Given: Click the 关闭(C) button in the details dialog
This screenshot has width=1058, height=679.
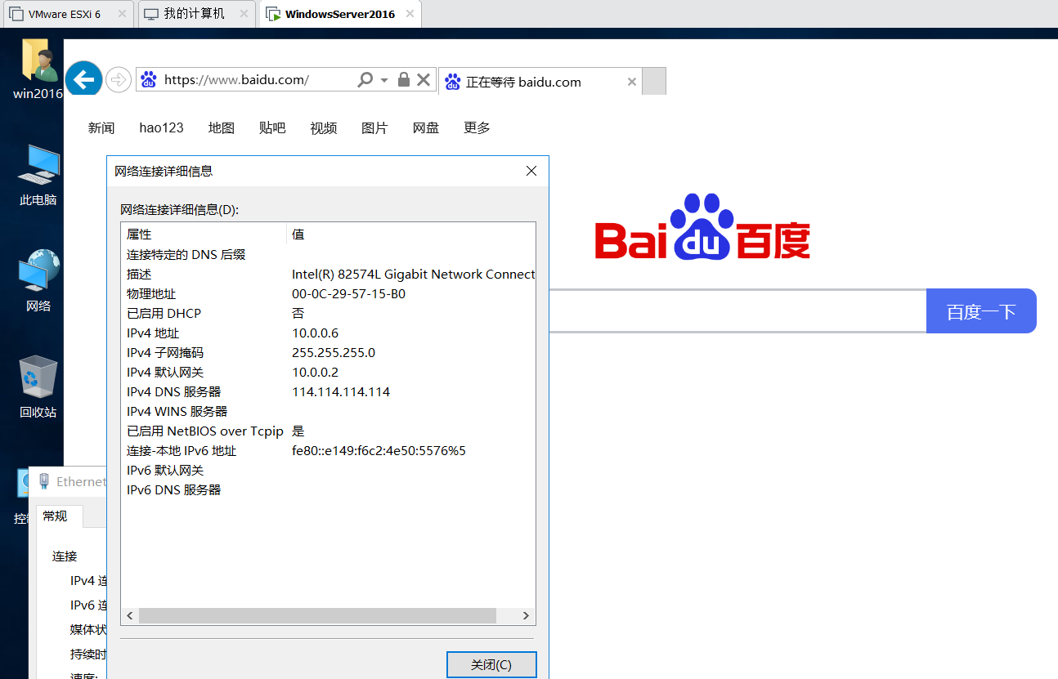Looking at the screenshot, I should tap(491, 664).
